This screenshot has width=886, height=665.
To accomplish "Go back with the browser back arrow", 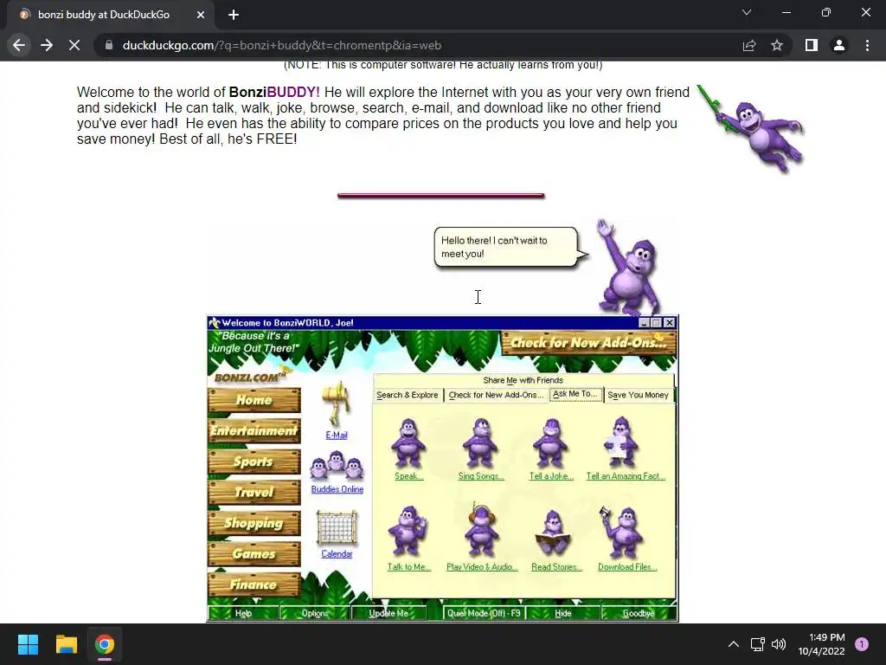I will click(x=19, y=45).
